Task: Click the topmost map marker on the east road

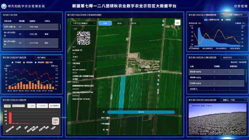Action: [x=163, y=21]
